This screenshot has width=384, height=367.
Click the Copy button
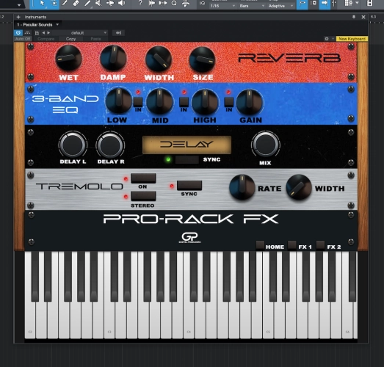pos(70,39)
